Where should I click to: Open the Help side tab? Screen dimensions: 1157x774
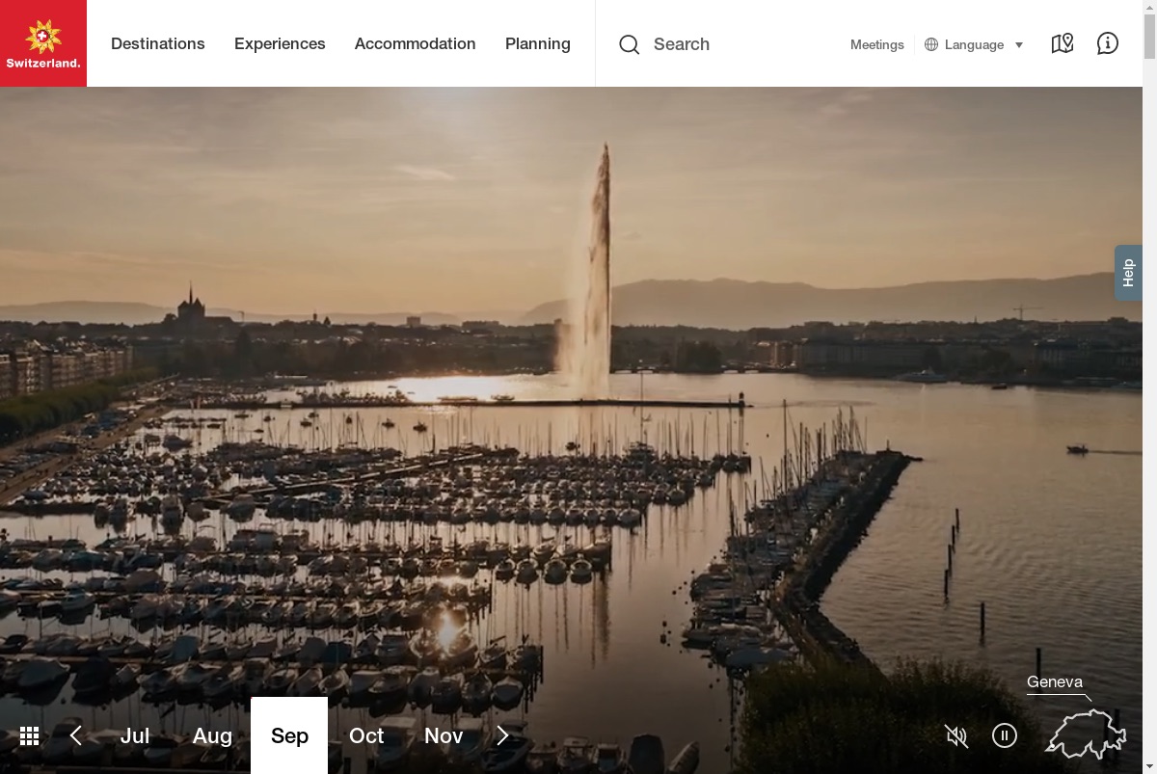(x=1128, y=273)
